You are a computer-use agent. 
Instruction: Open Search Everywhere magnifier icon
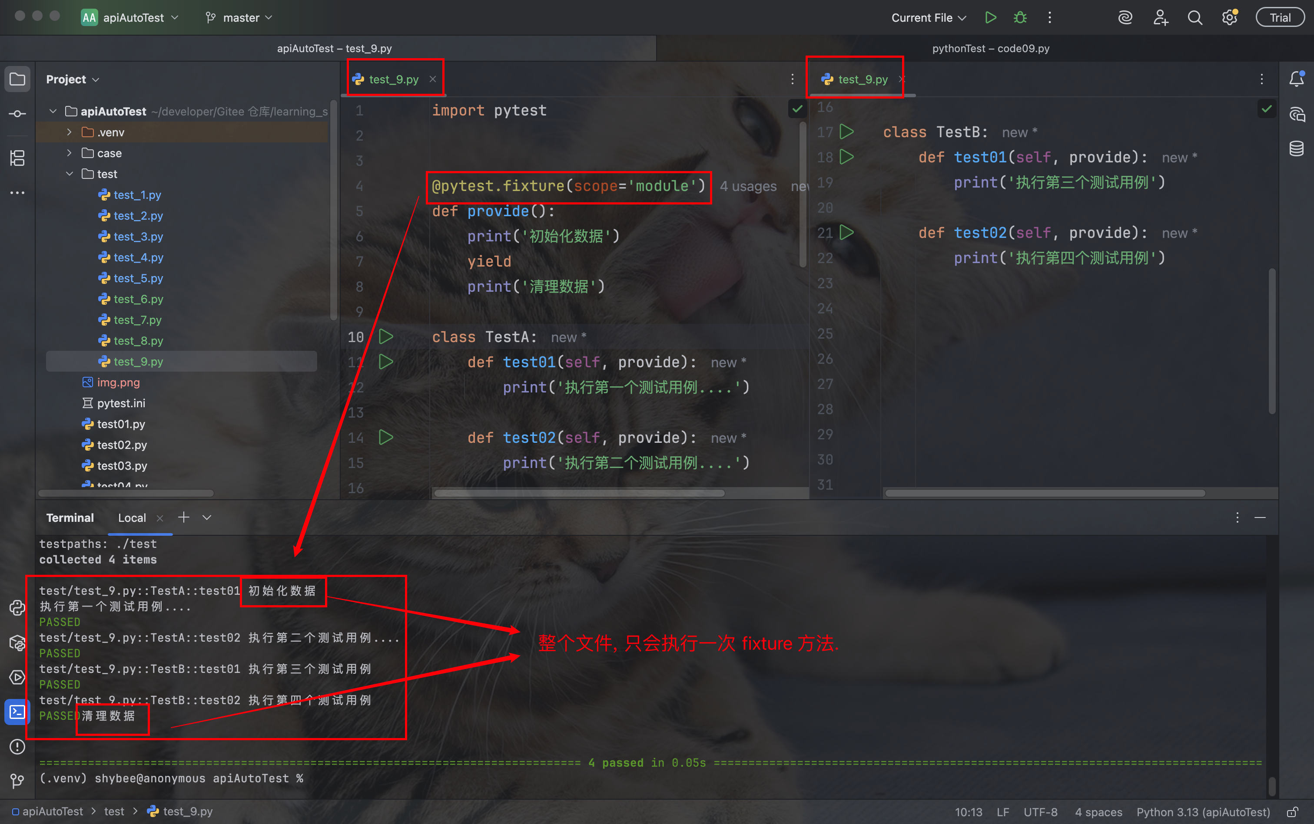(x=1195, y=17)
